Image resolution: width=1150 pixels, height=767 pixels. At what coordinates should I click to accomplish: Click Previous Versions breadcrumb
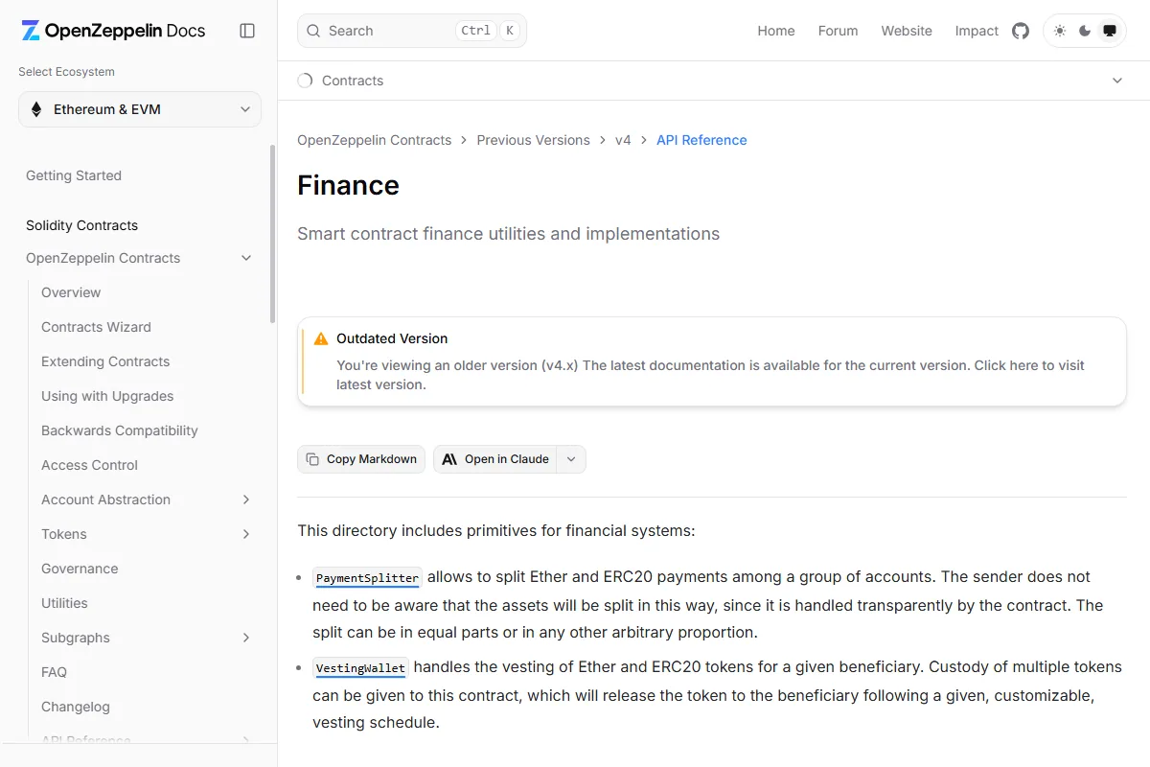[x=533, y=140]
